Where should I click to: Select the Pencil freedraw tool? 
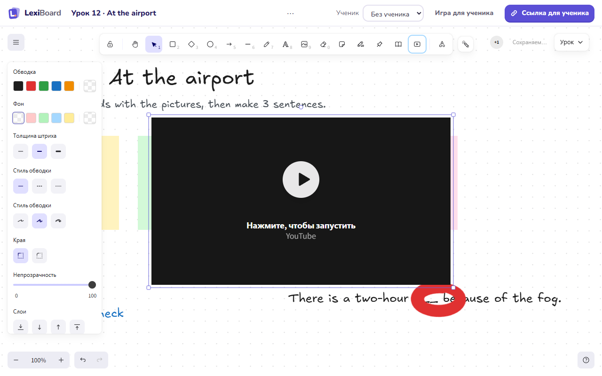pos(267,44)
